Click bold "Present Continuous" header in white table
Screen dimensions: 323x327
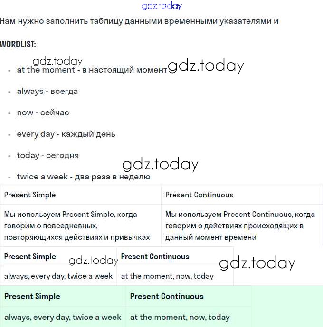(155, 257)
